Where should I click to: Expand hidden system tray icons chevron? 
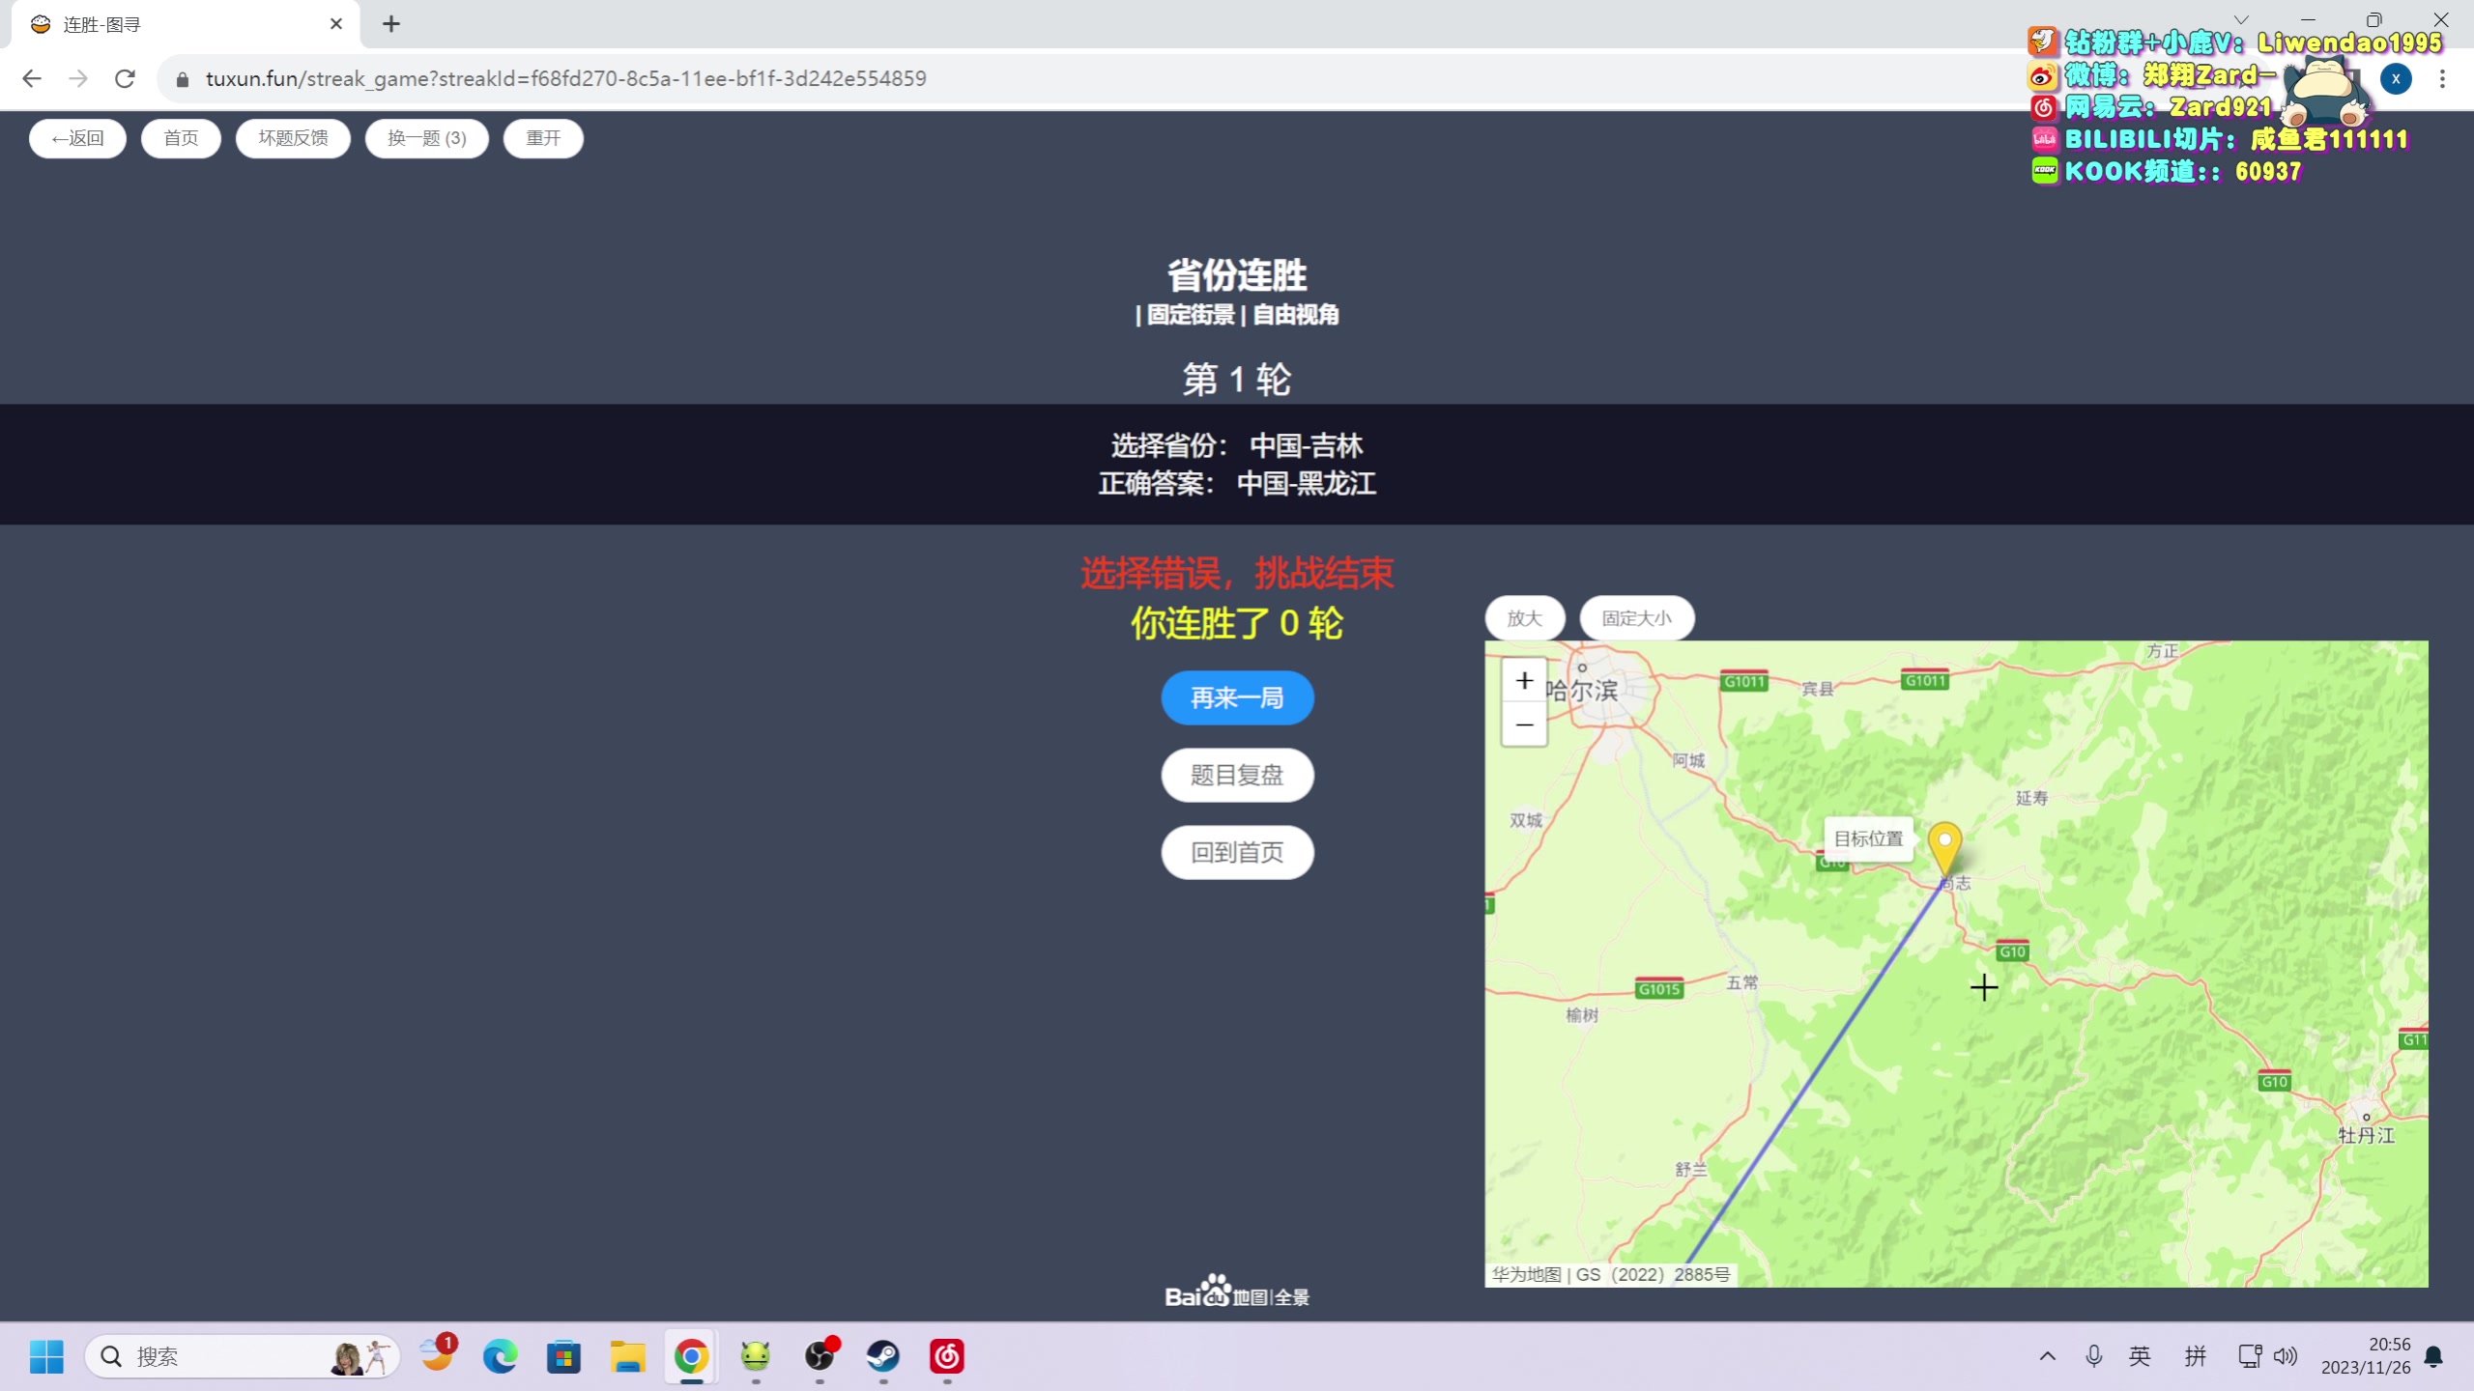pos(2047,1356)
